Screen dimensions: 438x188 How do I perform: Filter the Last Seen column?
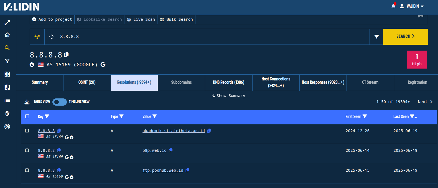[x=412, y=117]
